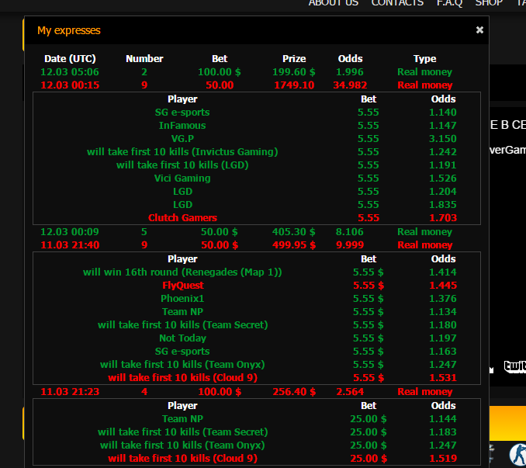
Task: Select first 10 kills (LGD) row
Action: click(x=256, y=165)
